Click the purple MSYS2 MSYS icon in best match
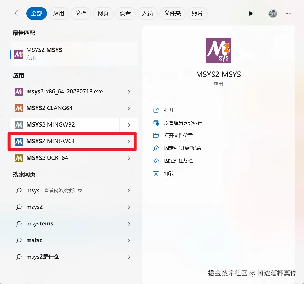This screenshot has width=304, height=284. 19,54
